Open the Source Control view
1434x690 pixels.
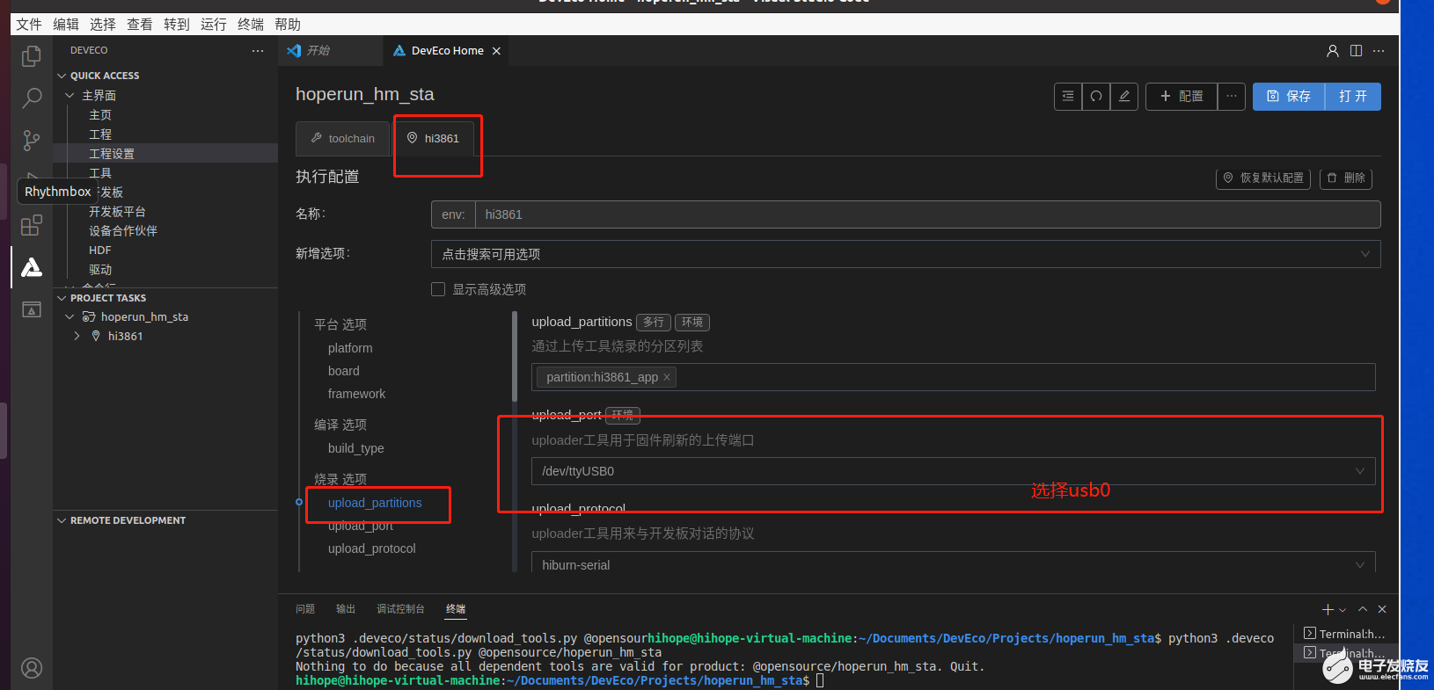click(x=32, y=140)
